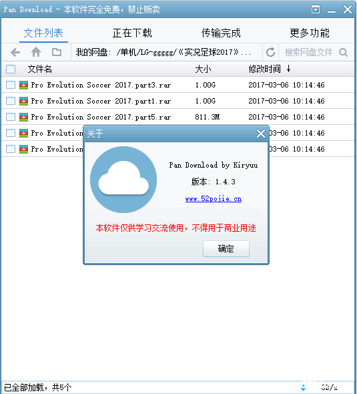
Task: Switch to the 正在下载 tab
Action: point(132,33)
